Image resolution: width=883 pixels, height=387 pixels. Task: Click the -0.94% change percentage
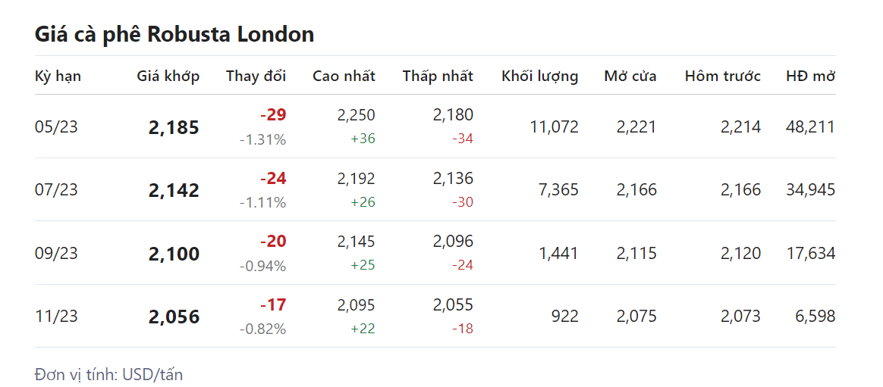point(262,266)
